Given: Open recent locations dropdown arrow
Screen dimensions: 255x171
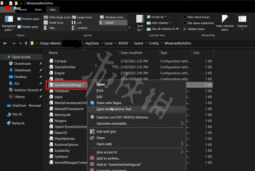Looking at the screenshot, I should (20, 43).
